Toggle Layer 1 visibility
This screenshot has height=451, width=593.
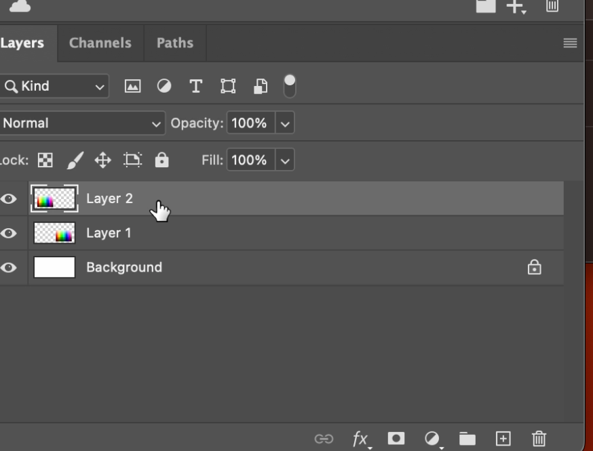[x=8, y=232]
